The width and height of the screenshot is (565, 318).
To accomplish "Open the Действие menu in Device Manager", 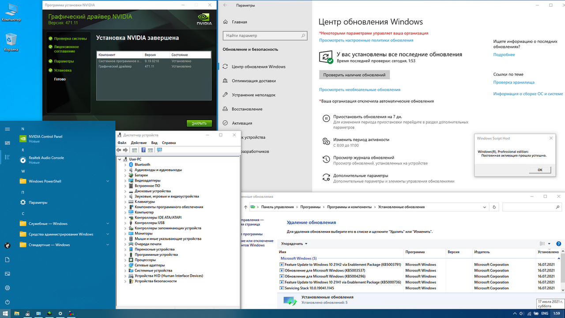I will click(x=139, y=143).
